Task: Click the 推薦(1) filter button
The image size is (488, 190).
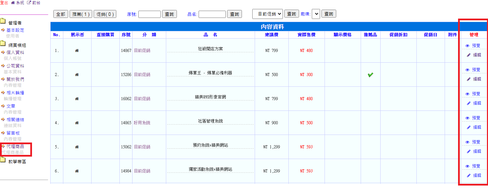Action: coord(81,14)
